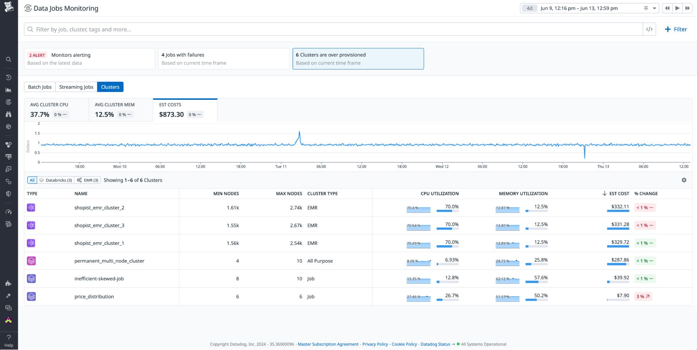The width and height of the screenshot is (697, 350).
Task: Click the EMR icon for shopist_emr_cluster_2
Action: tap(31, 208)
